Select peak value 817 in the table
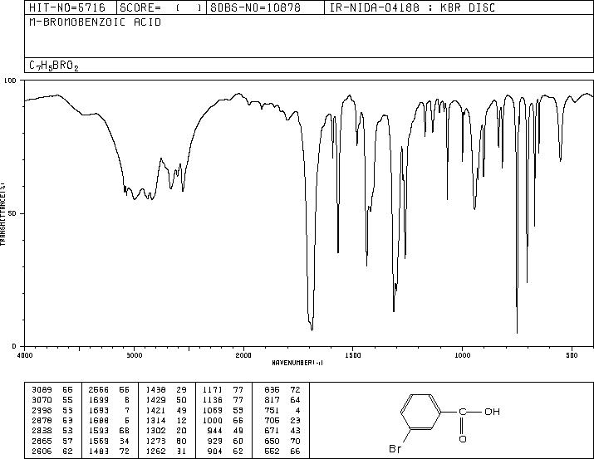Image resolution: width=594 pixels, height=459 pixels. (x=272, y=400)
